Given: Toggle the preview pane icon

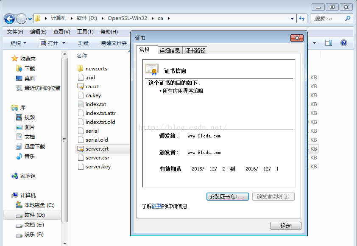Looking at the screenshot, I should [329, 43].
